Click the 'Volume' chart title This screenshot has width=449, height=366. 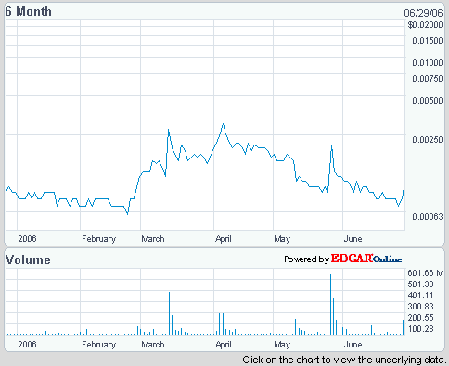coord(28,259)
